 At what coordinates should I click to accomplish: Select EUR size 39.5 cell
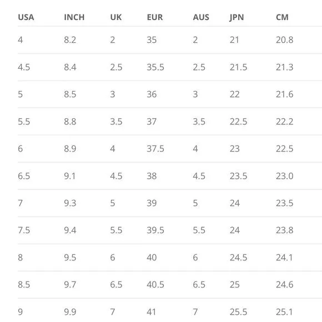155,230
